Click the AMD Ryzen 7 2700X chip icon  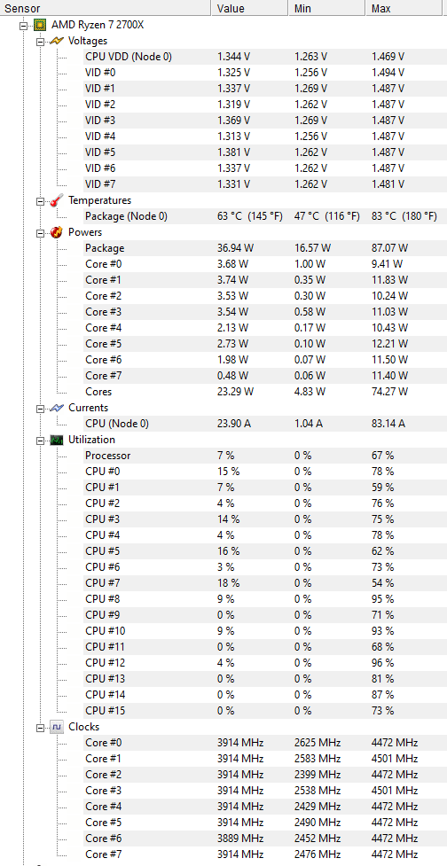pyautogui.click(x=39, y=25)
